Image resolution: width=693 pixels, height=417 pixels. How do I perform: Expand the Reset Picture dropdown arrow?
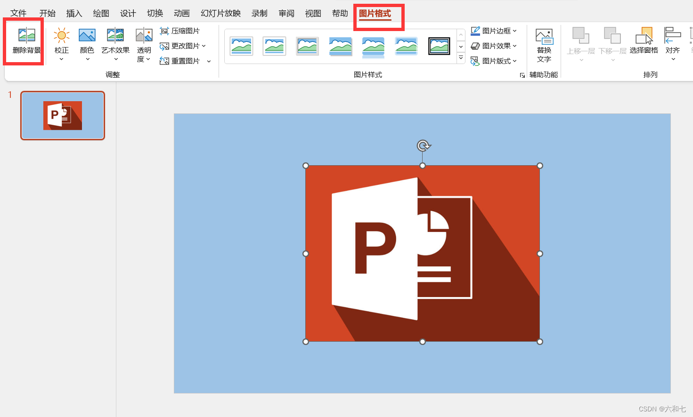[x=209, y=61]
